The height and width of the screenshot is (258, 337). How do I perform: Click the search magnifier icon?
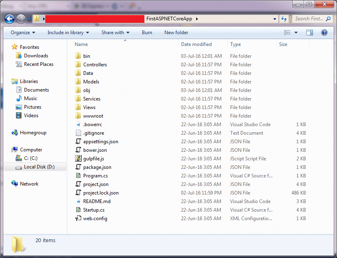click(x=328, y=19)
